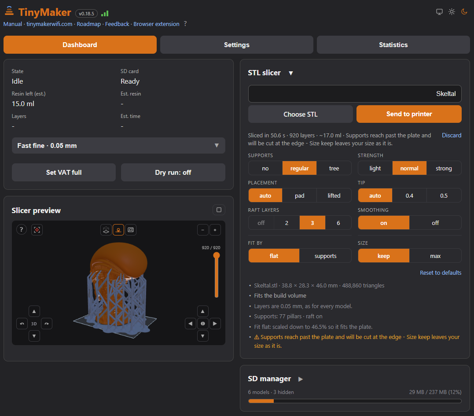Image resolution: width=474 pixels, height=416 pixels.
Task: Zoom out with the minus button
Action: pyautogui.click(x=203, y=230)
